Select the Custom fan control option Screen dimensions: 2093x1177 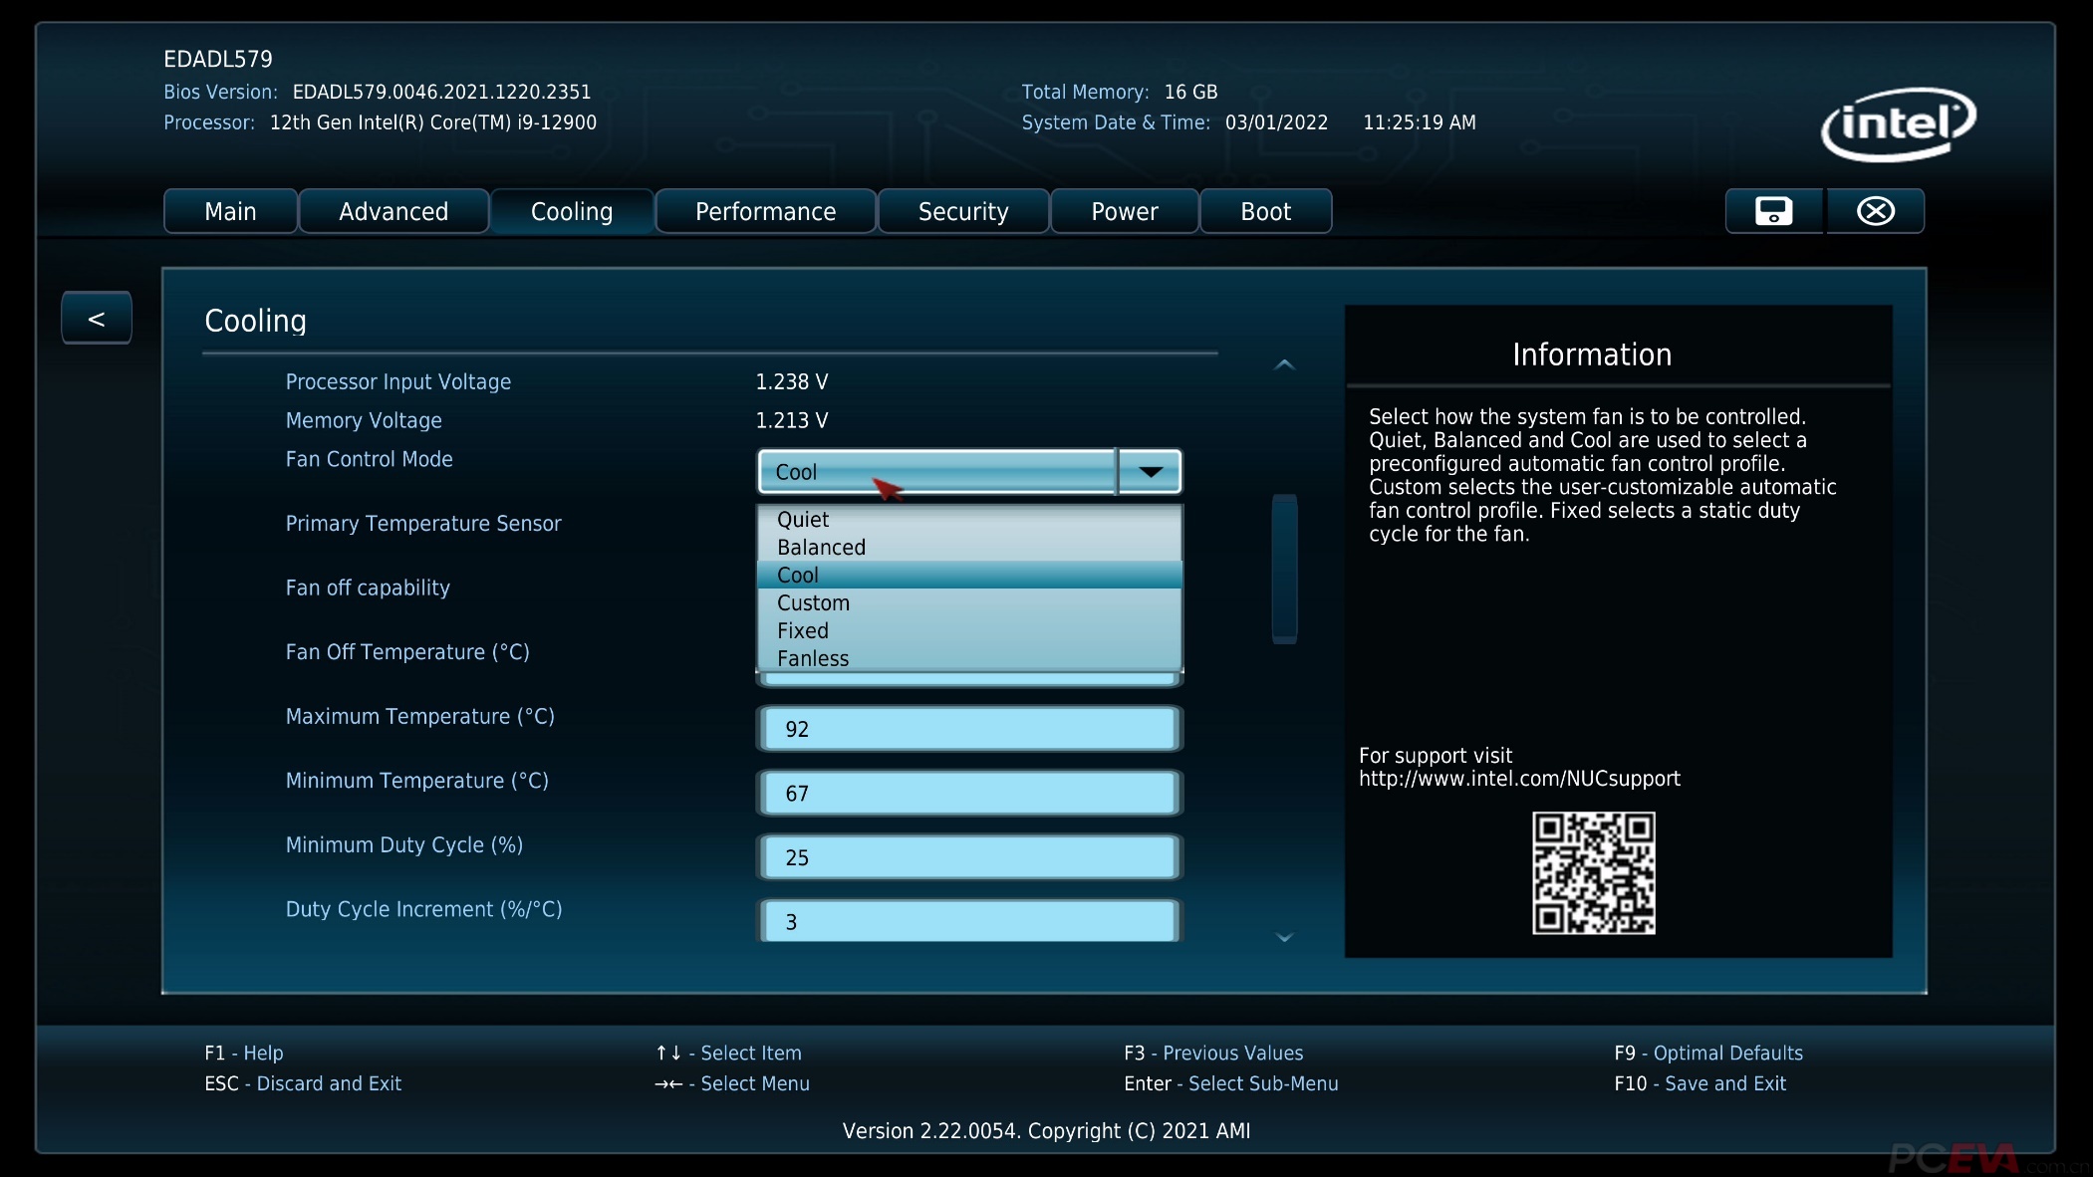813,603
